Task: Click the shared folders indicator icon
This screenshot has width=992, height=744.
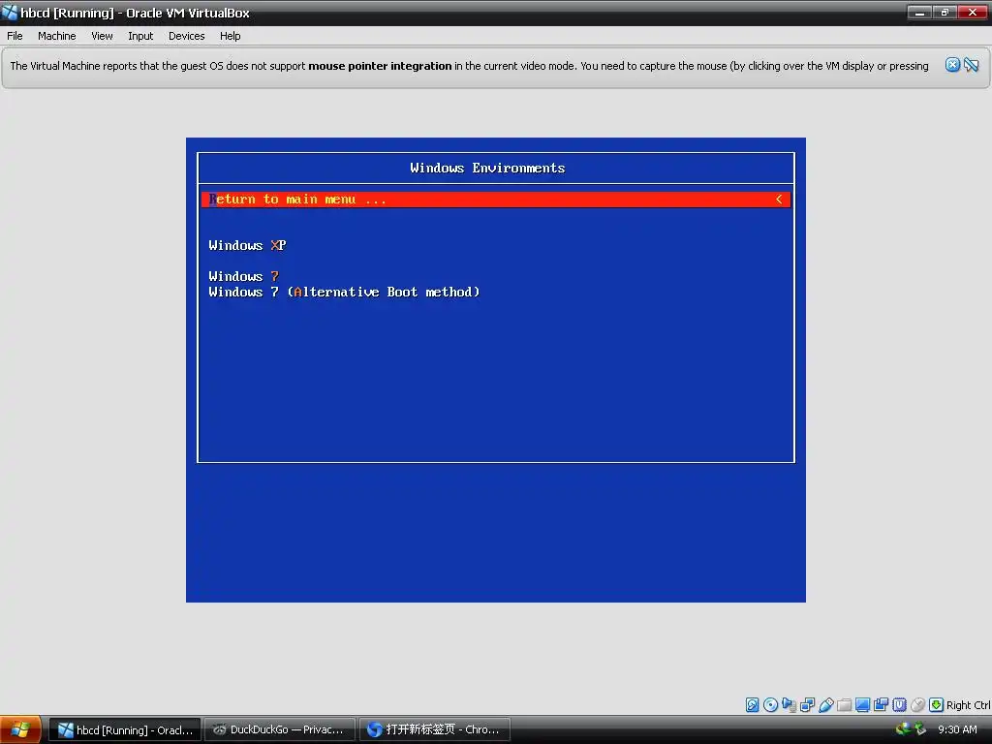Action: coord(845,705)
